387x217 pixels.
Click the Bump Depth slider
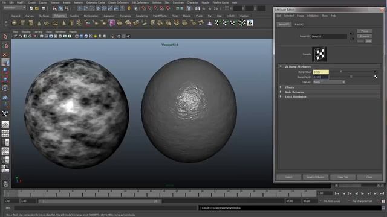pyautogui.click(x=351, y=77)
